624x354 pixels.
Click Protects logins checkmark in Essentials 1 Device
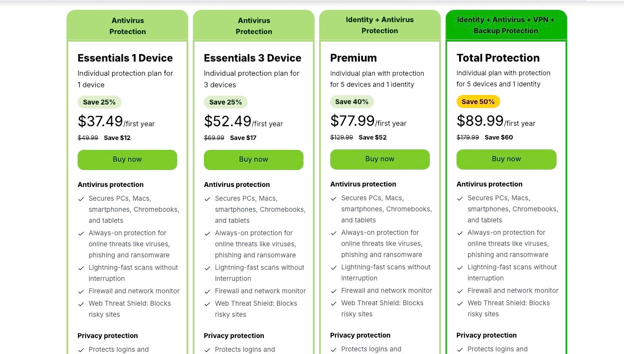coord(81,350)
